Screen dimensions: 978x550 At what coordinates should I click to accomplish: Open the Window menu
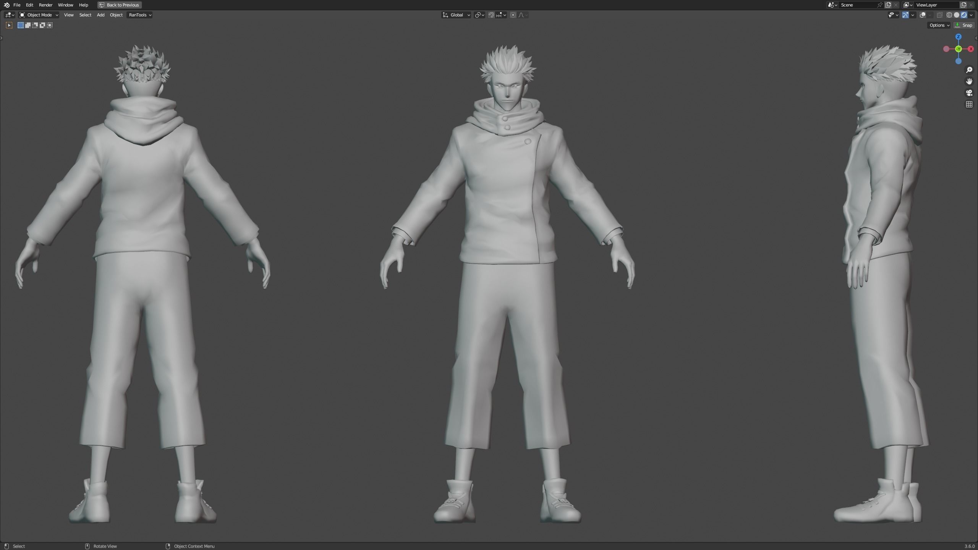(x=65, y=5)
